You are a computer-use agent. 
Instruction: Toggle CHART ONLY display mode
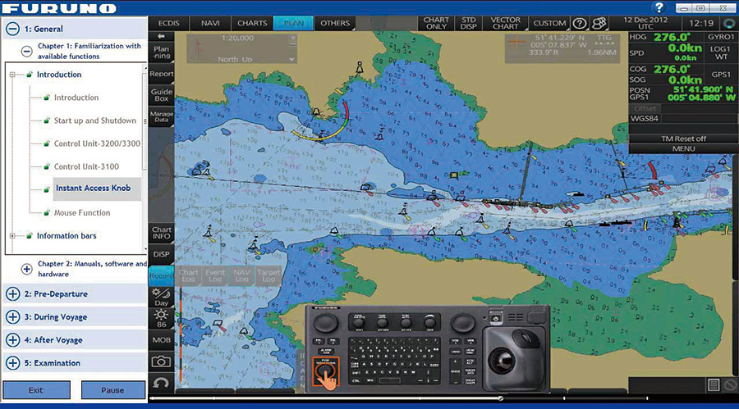coord(436,23)
